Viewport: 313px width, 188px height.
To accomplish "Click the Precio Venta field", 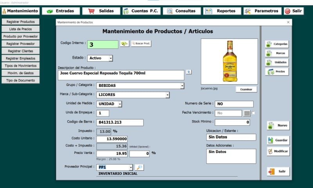I will pyautogui.click(x=112, y=154).
